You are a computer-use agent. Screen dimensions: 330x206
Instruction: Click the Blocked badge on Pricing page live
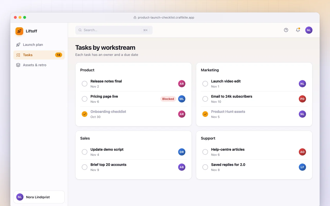(x=168, y=99)
